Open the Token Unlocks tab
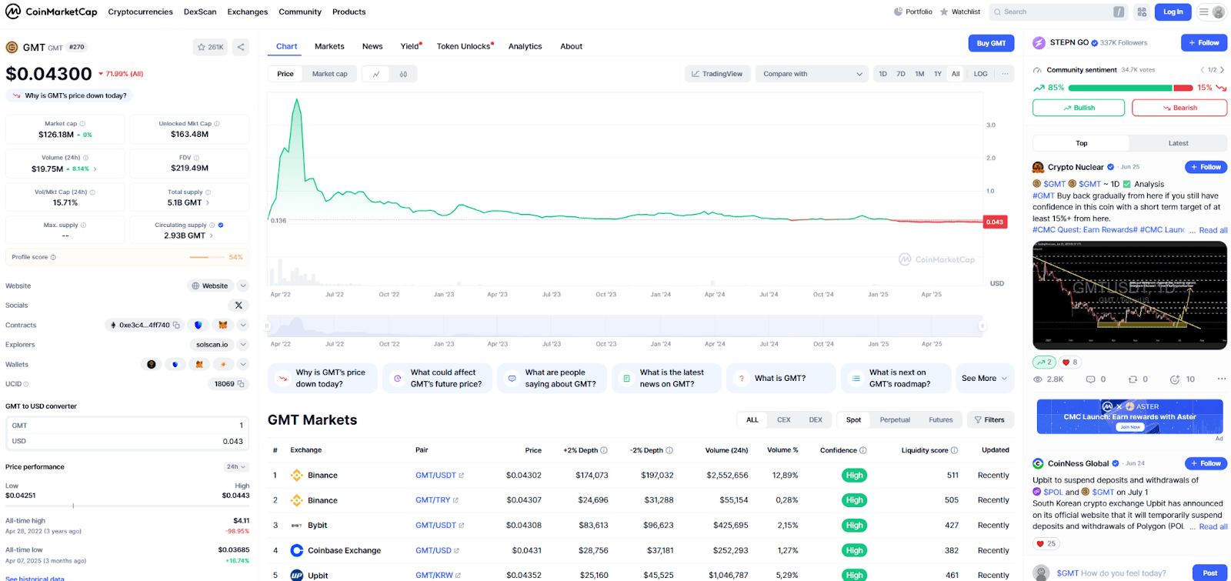The height and width of the screenshot is (581, 1231). (465, 46)
